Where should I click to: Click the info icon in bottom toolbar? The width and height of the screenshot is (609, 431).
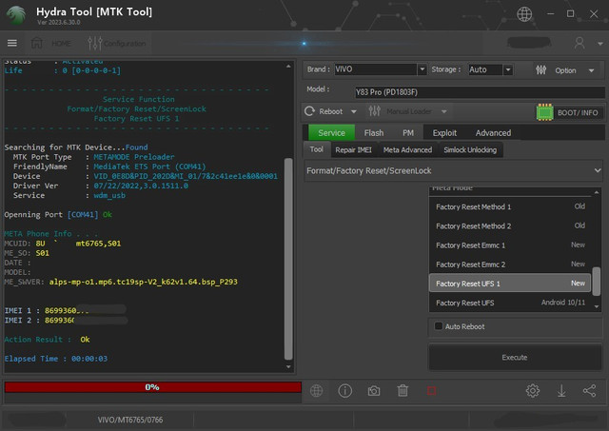[344, 391]
